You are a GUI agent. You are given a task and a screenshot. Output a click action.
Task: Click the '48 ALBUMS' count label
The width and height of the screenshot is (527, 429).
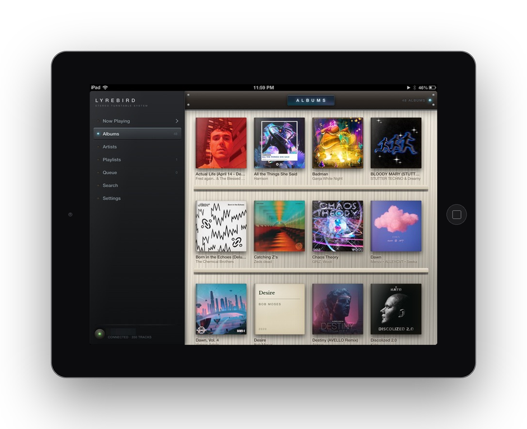413,101
